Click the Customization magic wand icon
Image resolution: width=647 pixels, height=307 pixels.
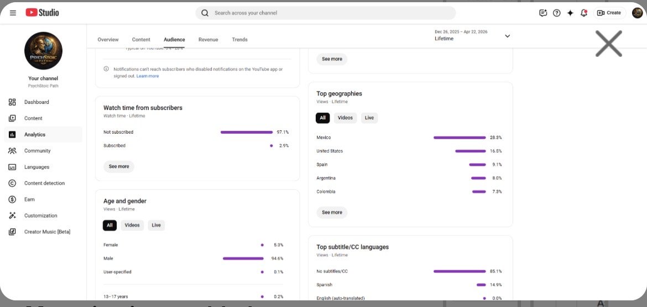(x=12, y=215)
